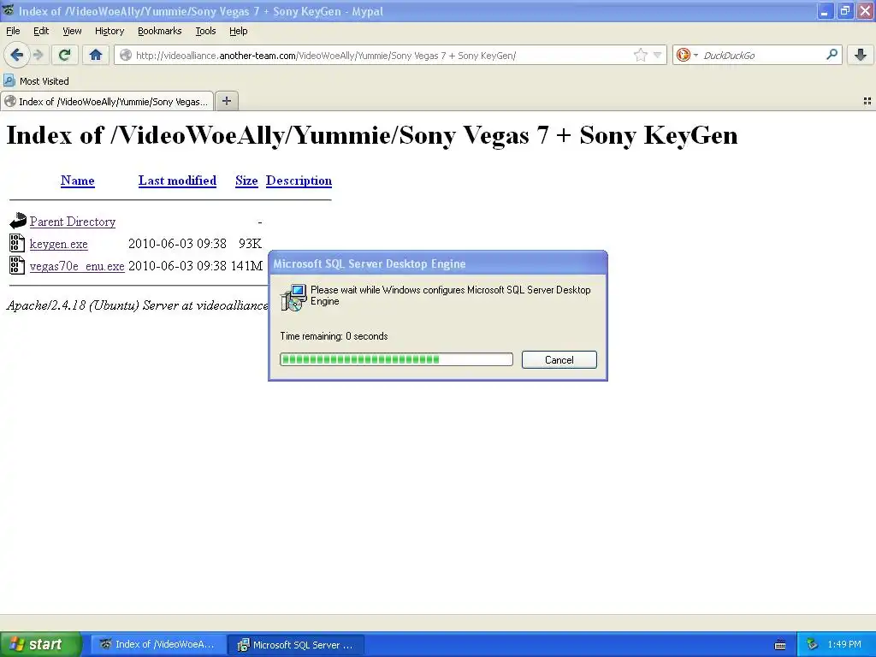
Task: Open the Bookmarks menu
Action: [x=159, y=31]
